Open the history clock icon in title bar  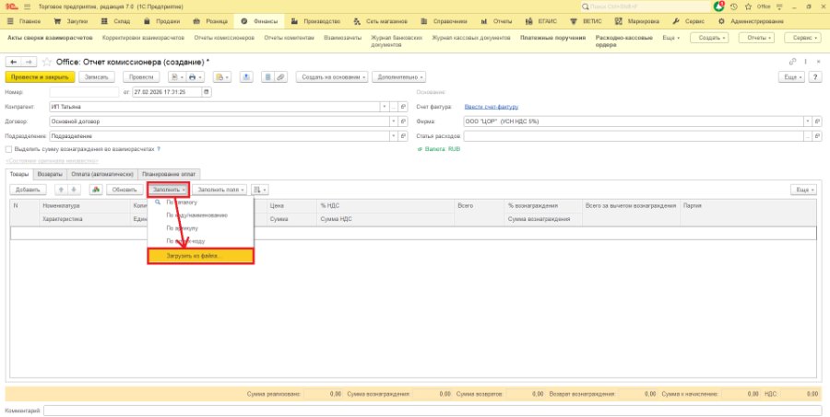[734, 6]
